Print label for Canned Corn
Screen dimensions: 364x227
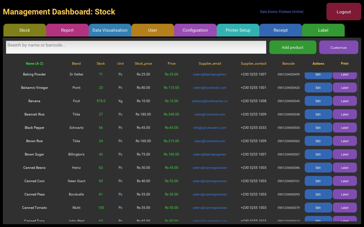(x=345, y=181)
